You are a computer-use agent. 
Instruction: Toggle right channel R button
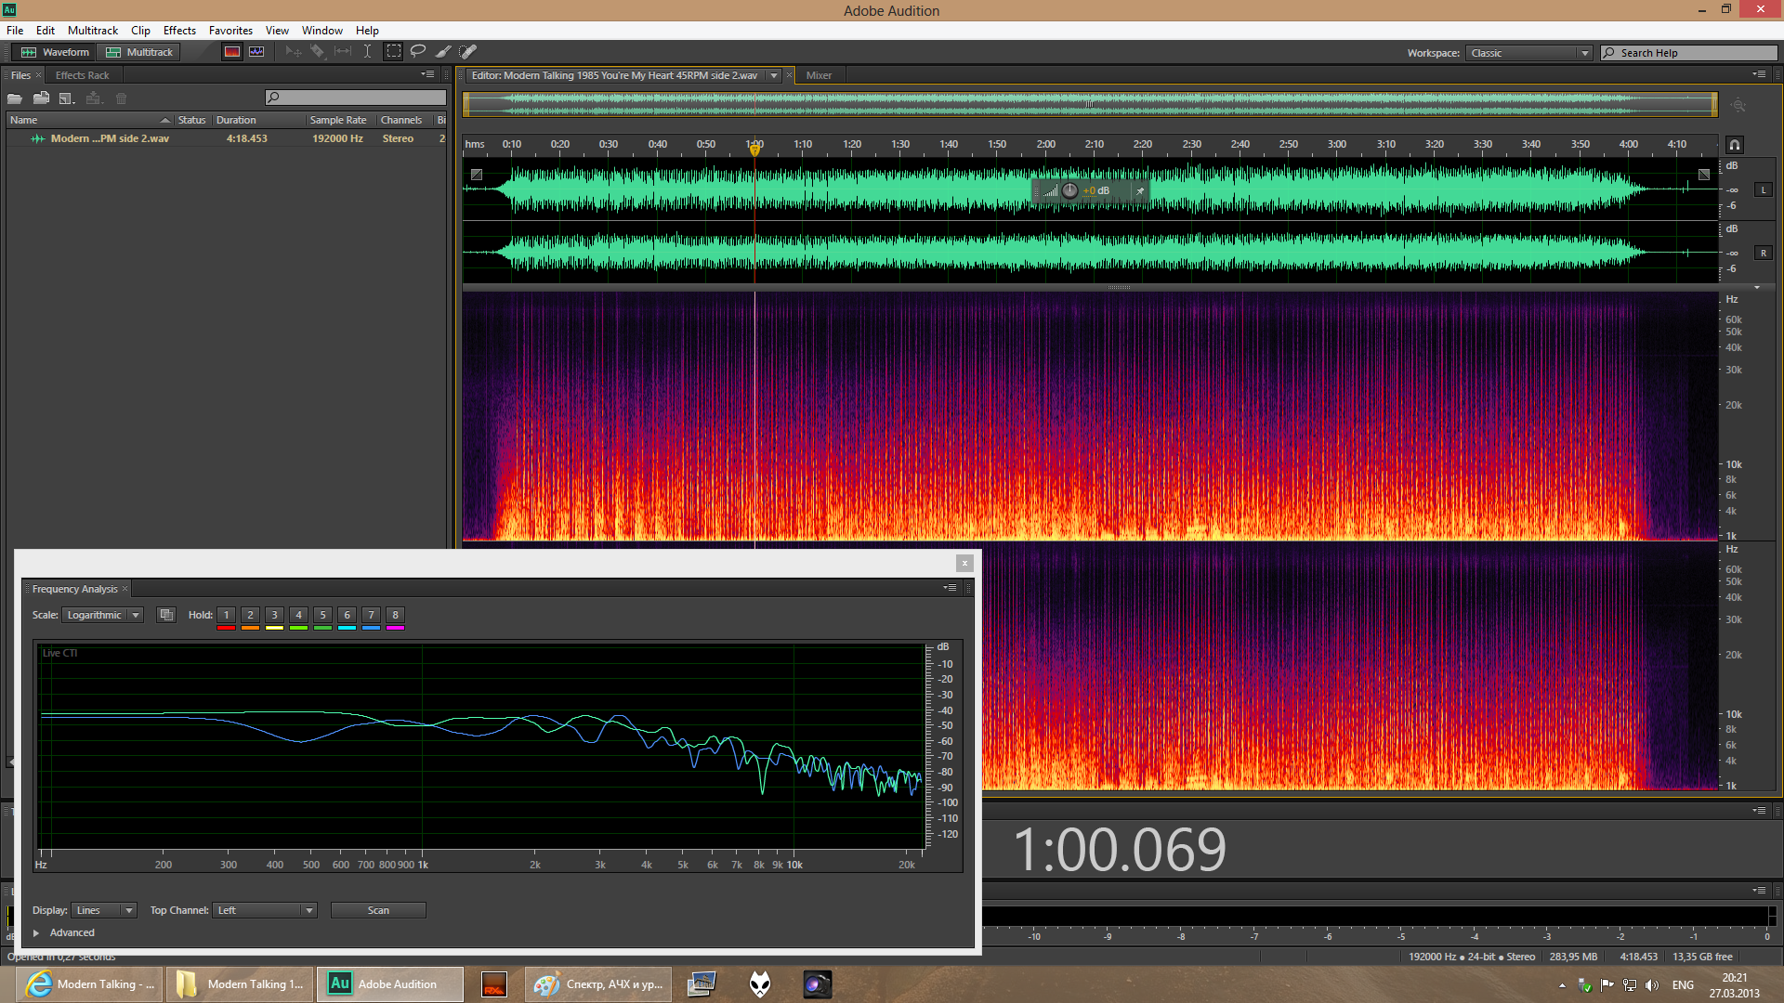click(1764, 254)
